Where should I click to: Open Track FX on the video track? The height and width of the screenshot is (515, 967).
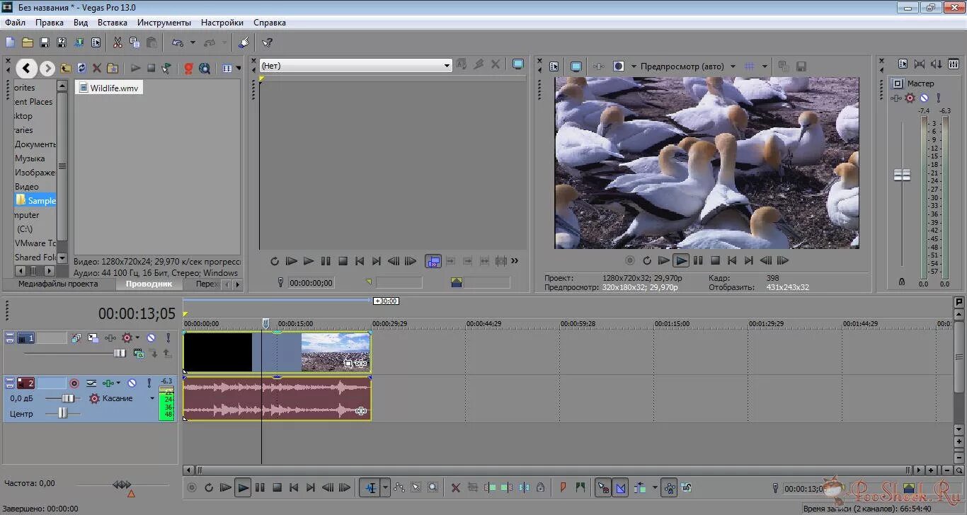tap(110, 337)
